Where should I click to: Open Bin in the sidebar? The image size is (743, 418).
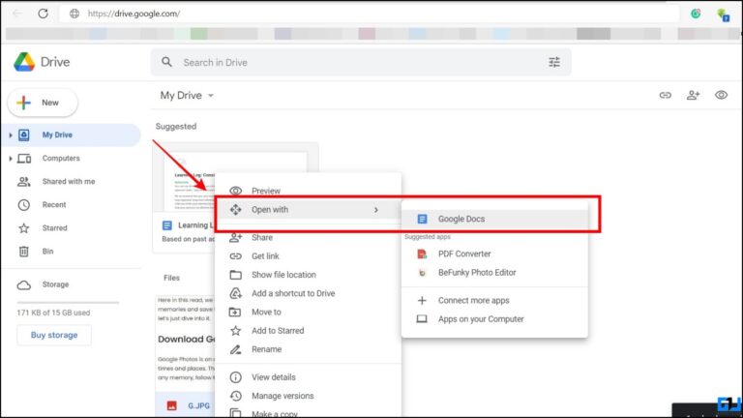47,252
